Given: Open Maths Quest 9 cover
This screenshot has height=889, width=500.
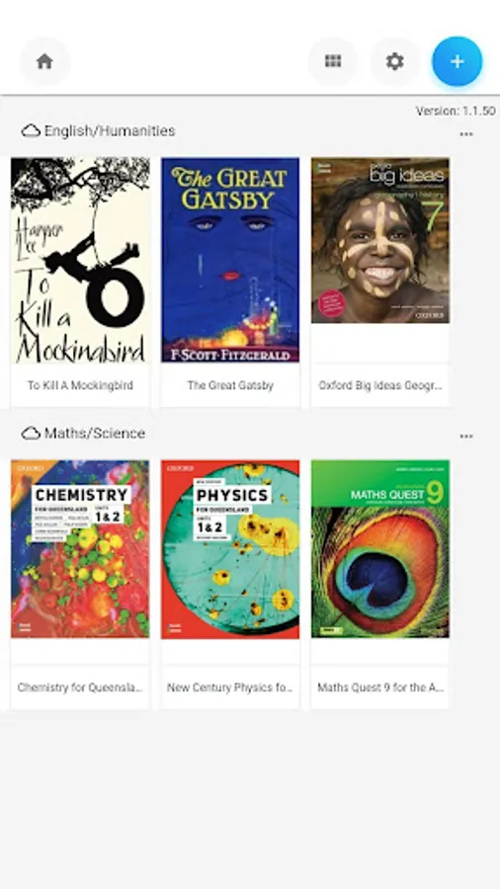Looking at the screenshot, I should (380, 549).
